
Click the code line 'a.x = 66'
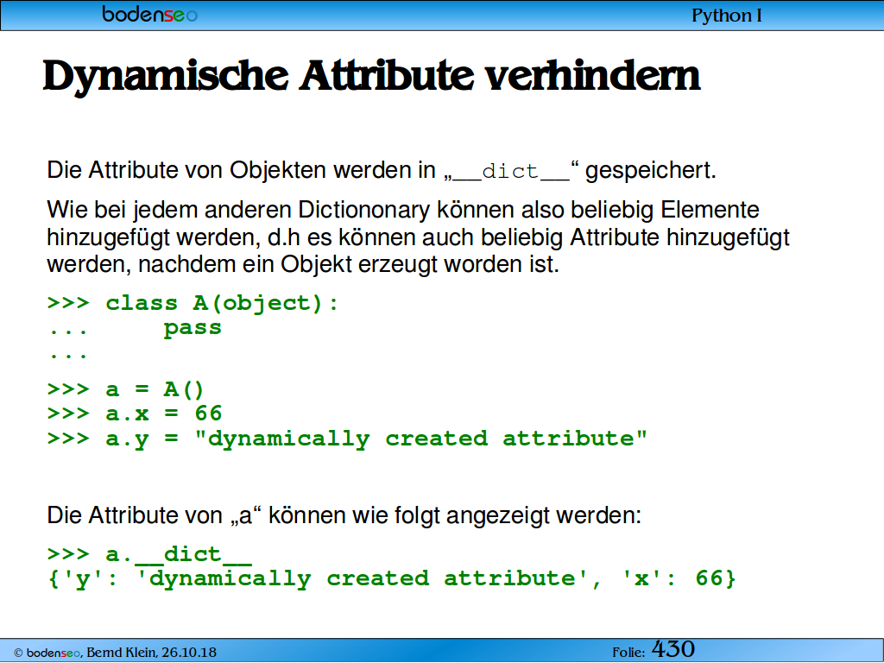135,414
